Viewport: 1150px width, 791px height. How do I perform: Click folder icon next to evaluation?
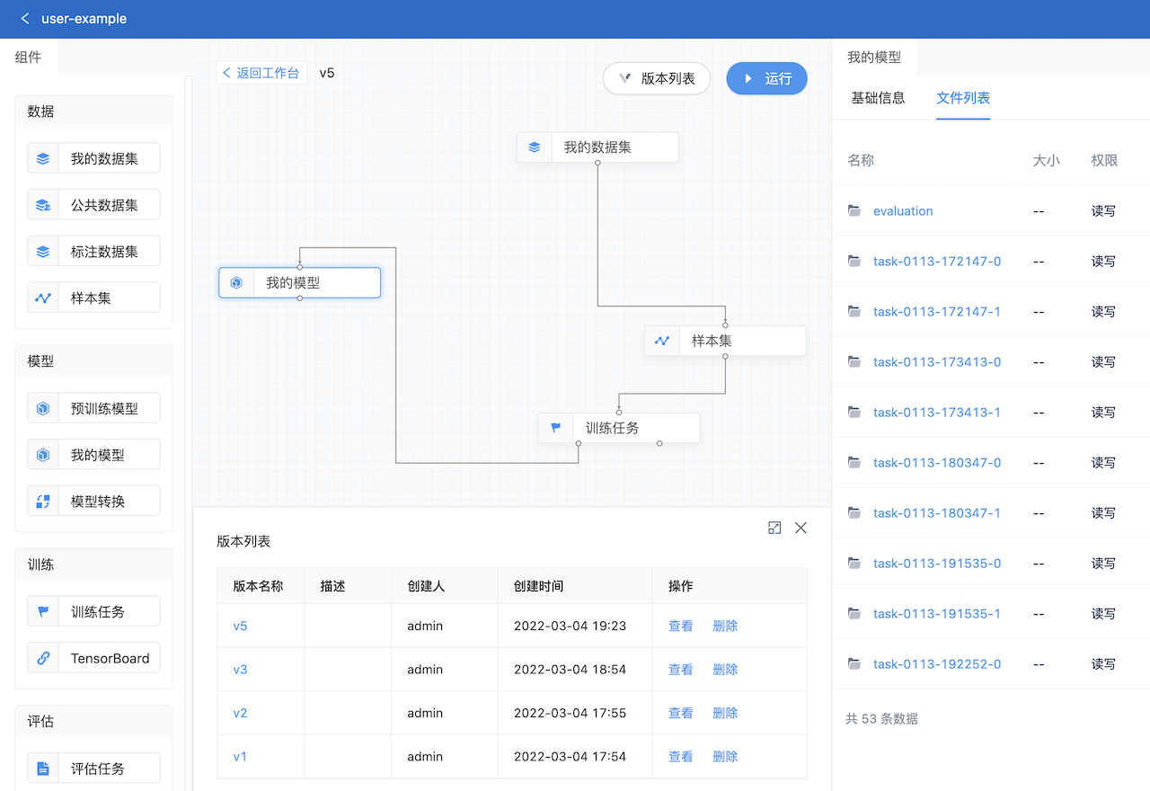854,210
